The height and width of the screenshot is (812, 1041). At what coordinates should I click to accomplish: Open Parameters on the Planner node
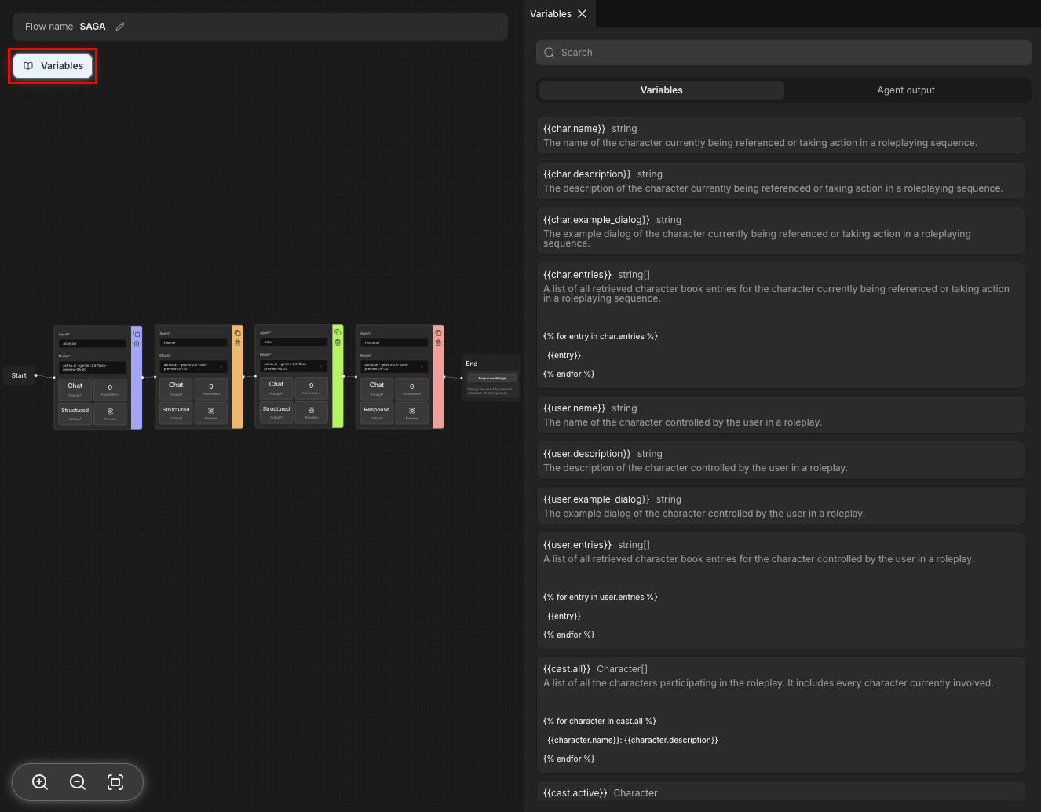click(x=211, y=389)
